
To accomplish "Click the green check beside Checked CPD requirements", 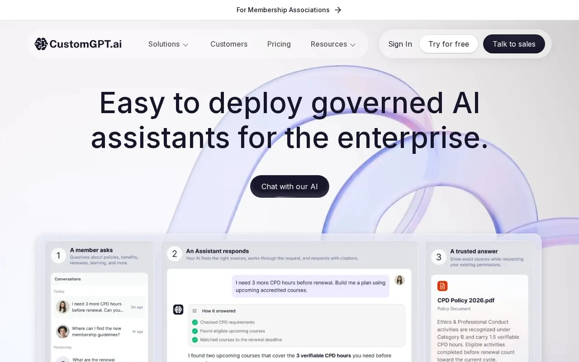I will [x=195, y=322].
